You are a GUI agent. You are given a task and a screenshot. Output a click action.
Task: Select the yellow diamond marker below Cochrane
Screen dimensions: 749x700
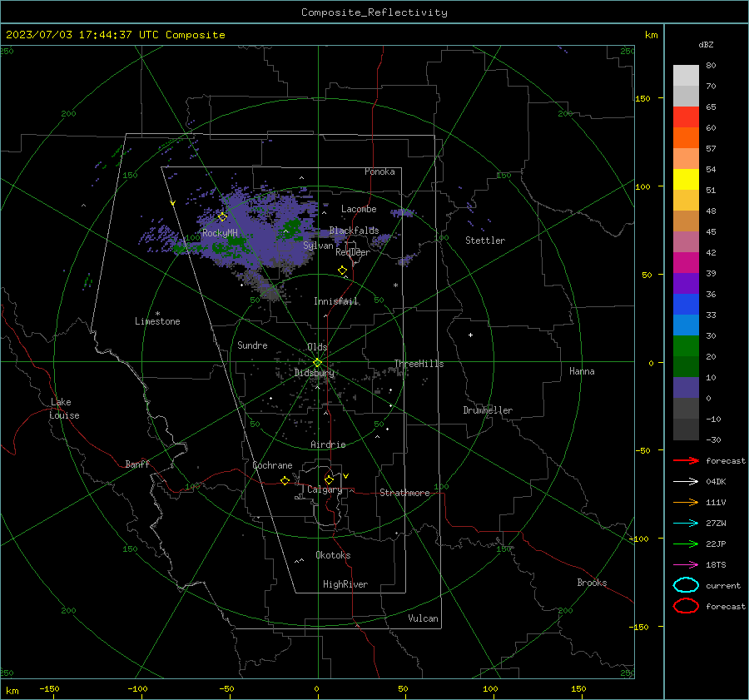point(285,480)
